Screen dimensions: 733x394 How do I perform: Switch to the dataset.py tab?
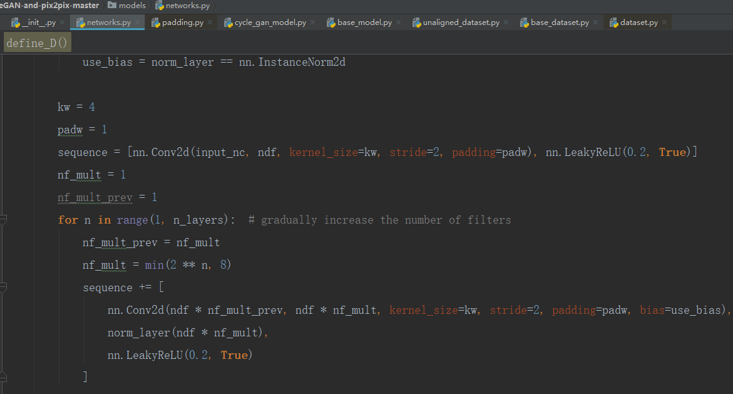tap(640, 22)
